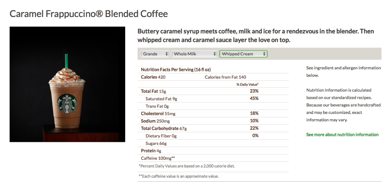The image size is (392, 182).
Task: Open the 'See more about nutrition information' link
Action: tap(342, 135)
